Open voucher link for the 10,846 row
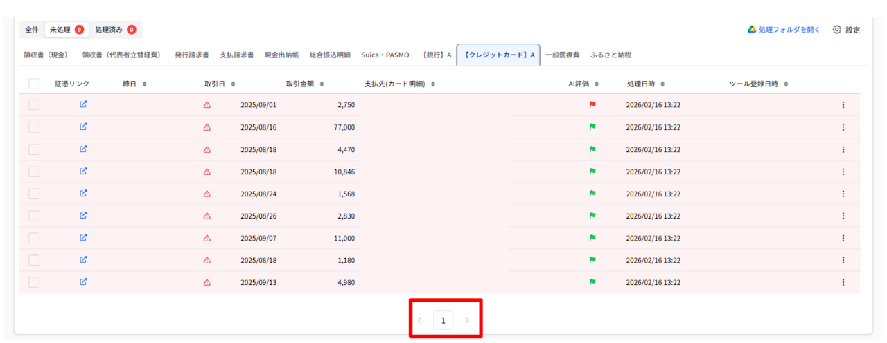The image size is (887, 343). coord(83,171)
